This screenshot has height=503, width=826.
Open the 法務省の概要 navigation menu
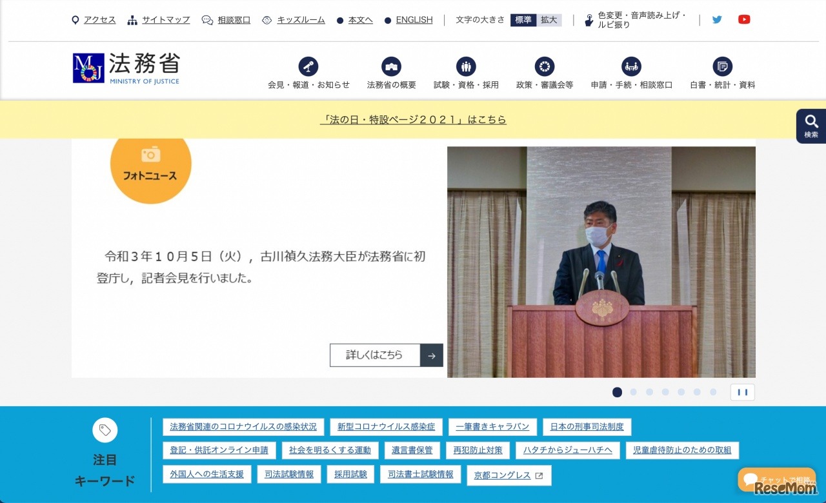pyautogui.click(x=392, y=66)
